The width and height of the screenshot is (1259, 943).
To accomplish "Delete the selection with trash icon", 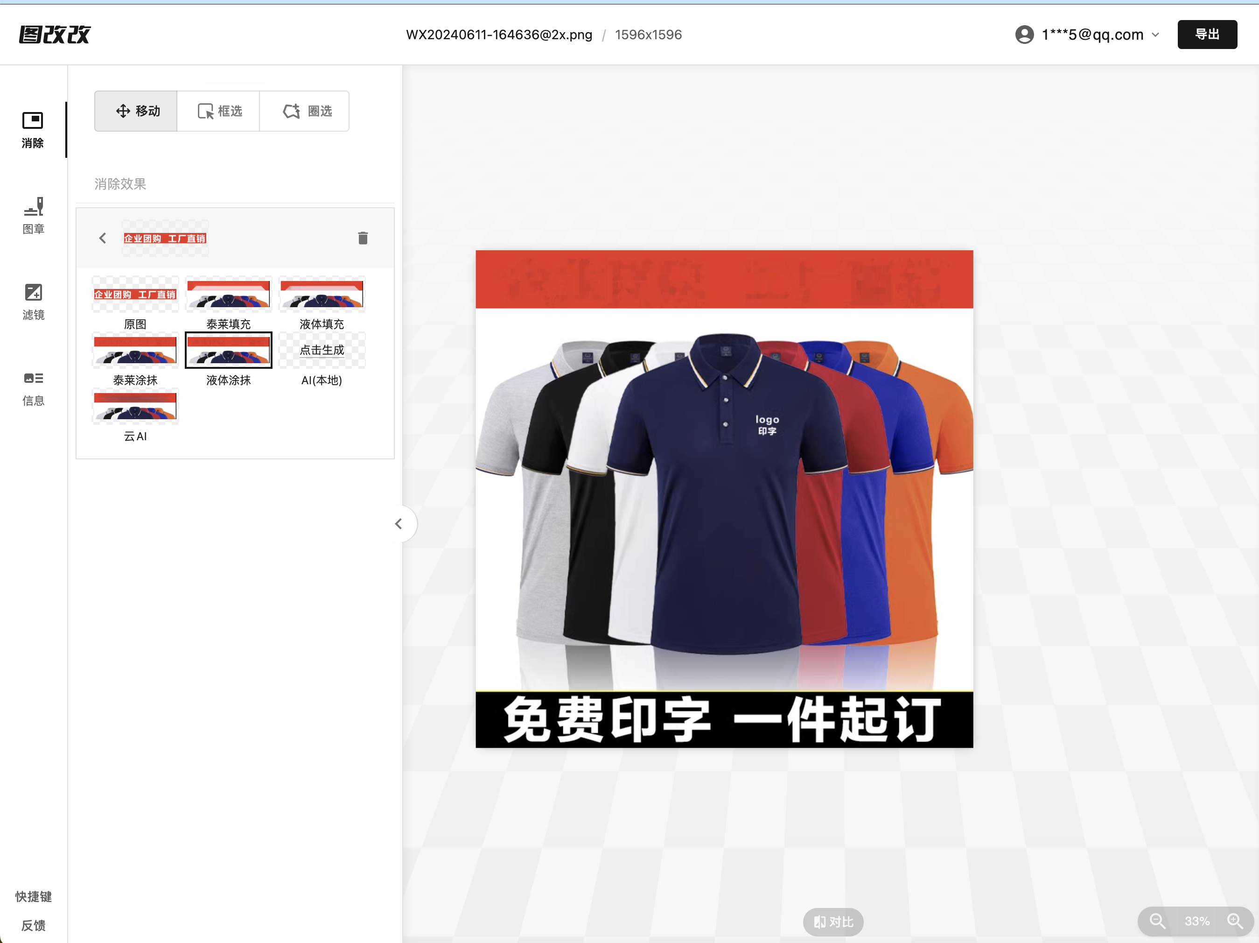I will pyautogui.click(x=363, y=238).
